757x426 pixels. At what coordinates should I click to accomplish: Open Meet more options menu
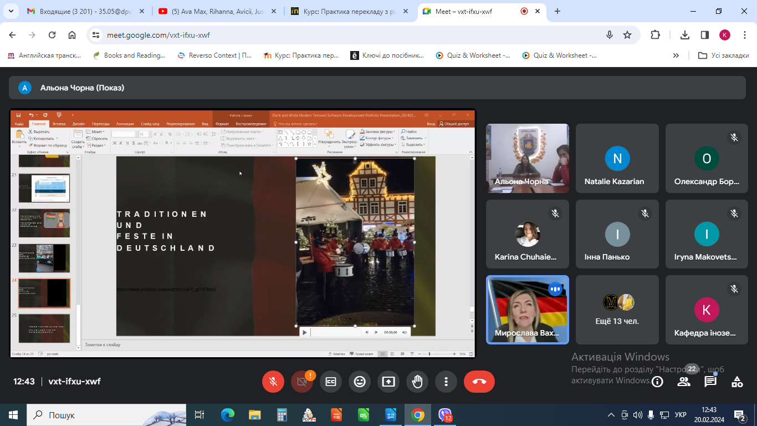pyautogui.click(x=446, y=382)
